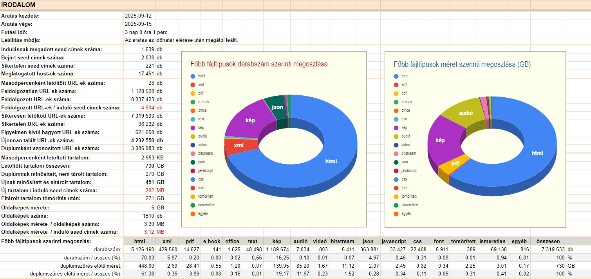Screen dimensions: 591x279
Task: Click yellow audió legend dot in count chart
Action: point(193,136)
